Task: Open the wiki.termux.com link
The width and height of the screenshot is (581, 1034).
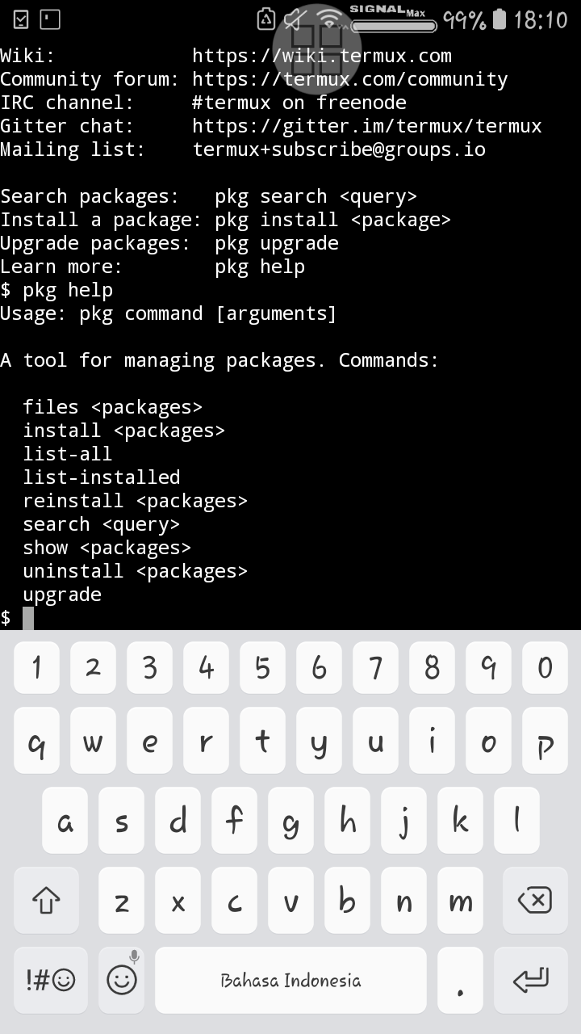Action: (x=322, y=56)
